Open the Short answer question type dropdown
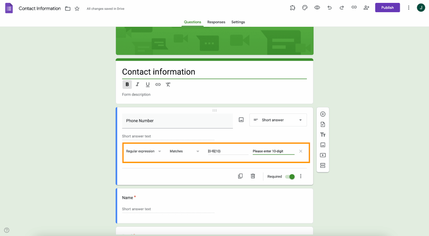The image size is (429, 236). pos(278,120)
